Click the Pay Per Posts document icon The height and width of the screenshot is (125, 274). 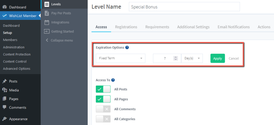[x=47, y=13]
